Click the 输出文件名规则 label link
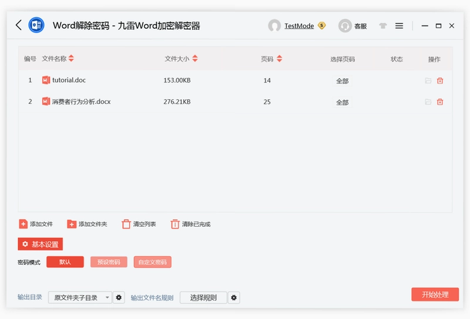This screenshot has width=470, height=319. click(x=152, y=298)
